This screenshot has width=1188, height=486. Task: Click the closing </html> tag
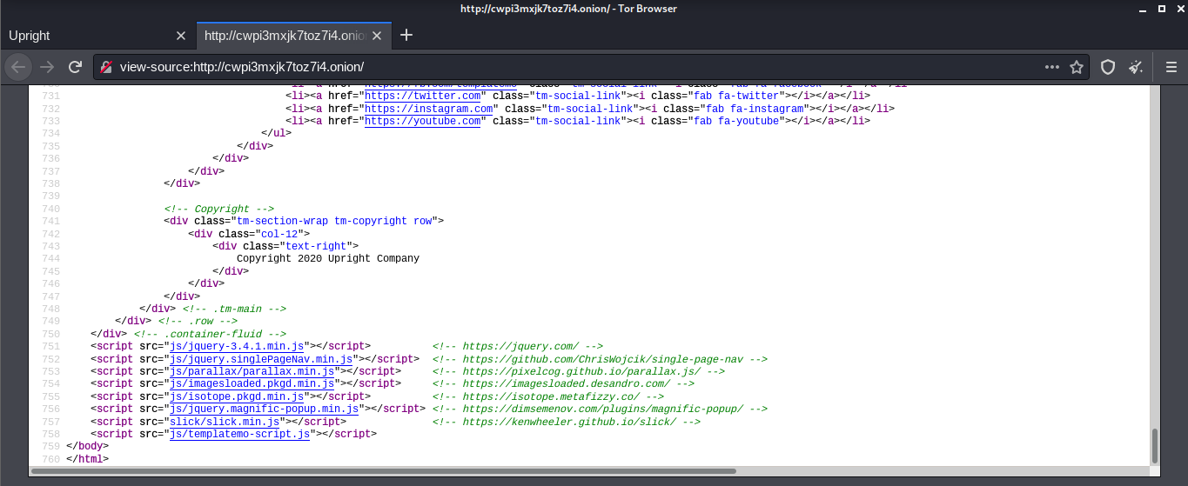click(87, 459)
